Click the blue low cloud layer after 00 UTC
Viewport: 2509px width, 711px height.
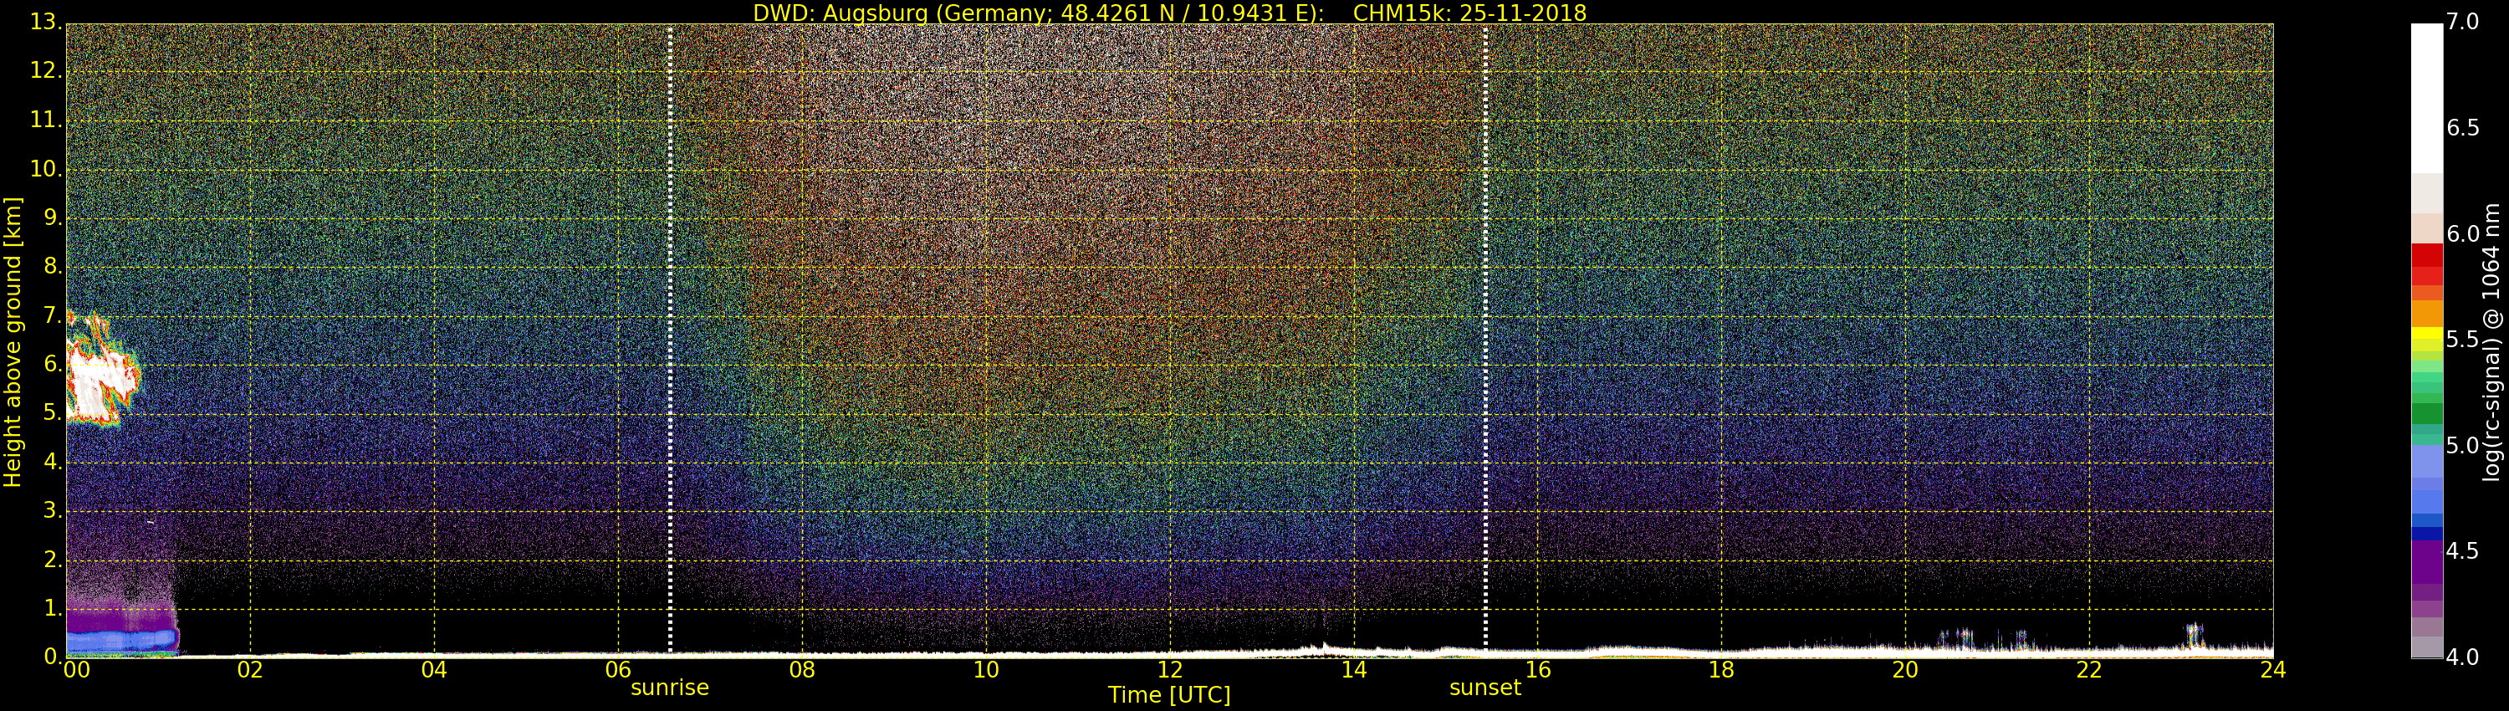click(x=122, y=640)
